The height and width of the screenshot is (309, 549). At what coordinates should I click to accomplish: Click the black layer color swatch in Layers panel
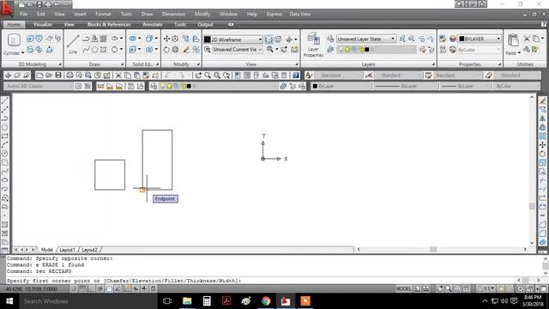(366, 50)
